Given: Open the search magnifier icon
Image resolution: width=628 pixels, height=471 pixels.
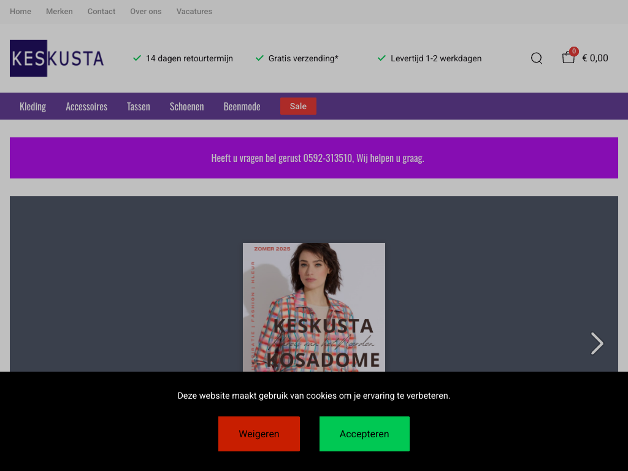Looking at the screenshot, I should (536, 58).
